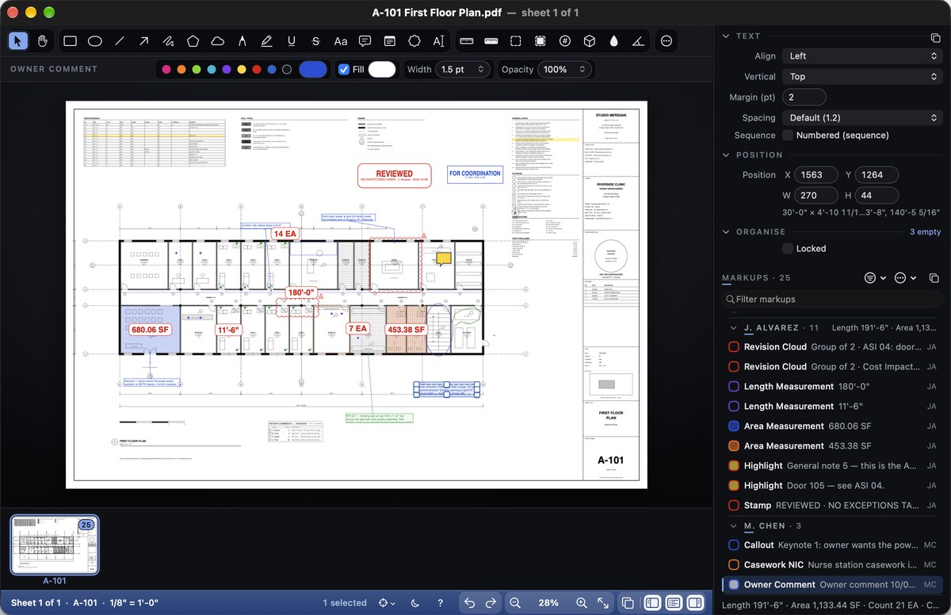Select the dashed square area tool

click(515, 41)
